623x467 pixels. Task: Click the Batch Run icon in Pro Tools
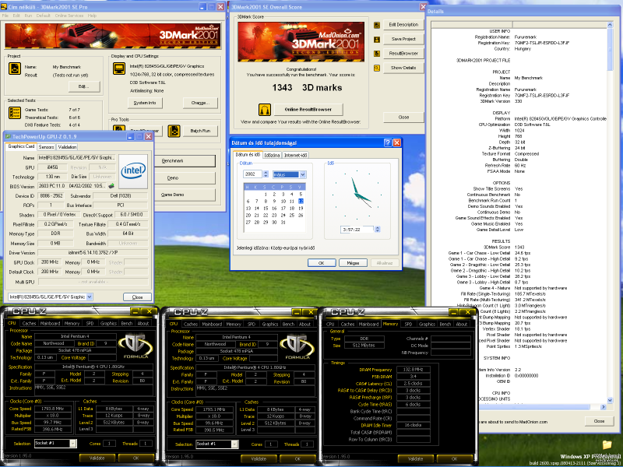[174, 131]
